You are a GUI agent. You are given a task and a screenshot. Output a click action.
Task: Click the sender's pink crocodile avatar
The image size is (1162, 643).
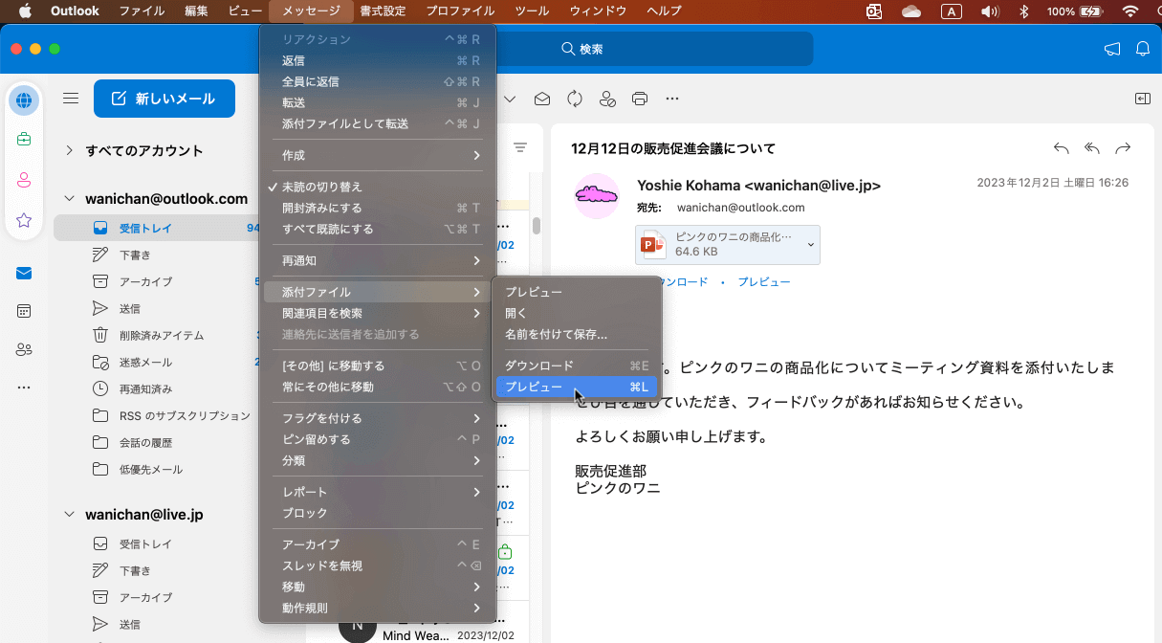[x=597, y=196]
